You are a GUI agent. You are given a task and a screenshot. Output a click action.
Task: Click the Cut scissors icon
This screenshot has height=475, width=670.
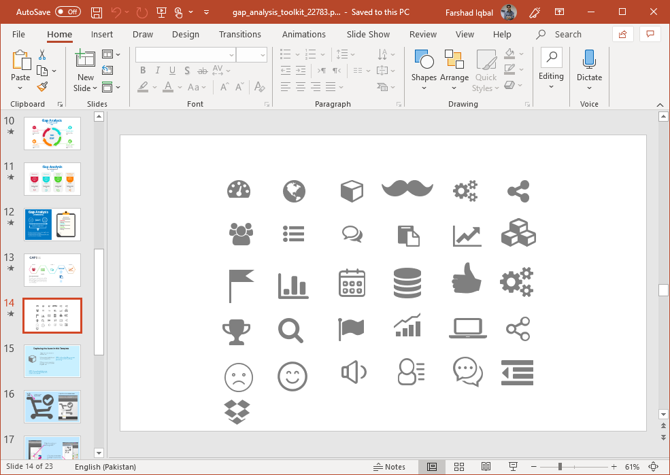(42, 54)
